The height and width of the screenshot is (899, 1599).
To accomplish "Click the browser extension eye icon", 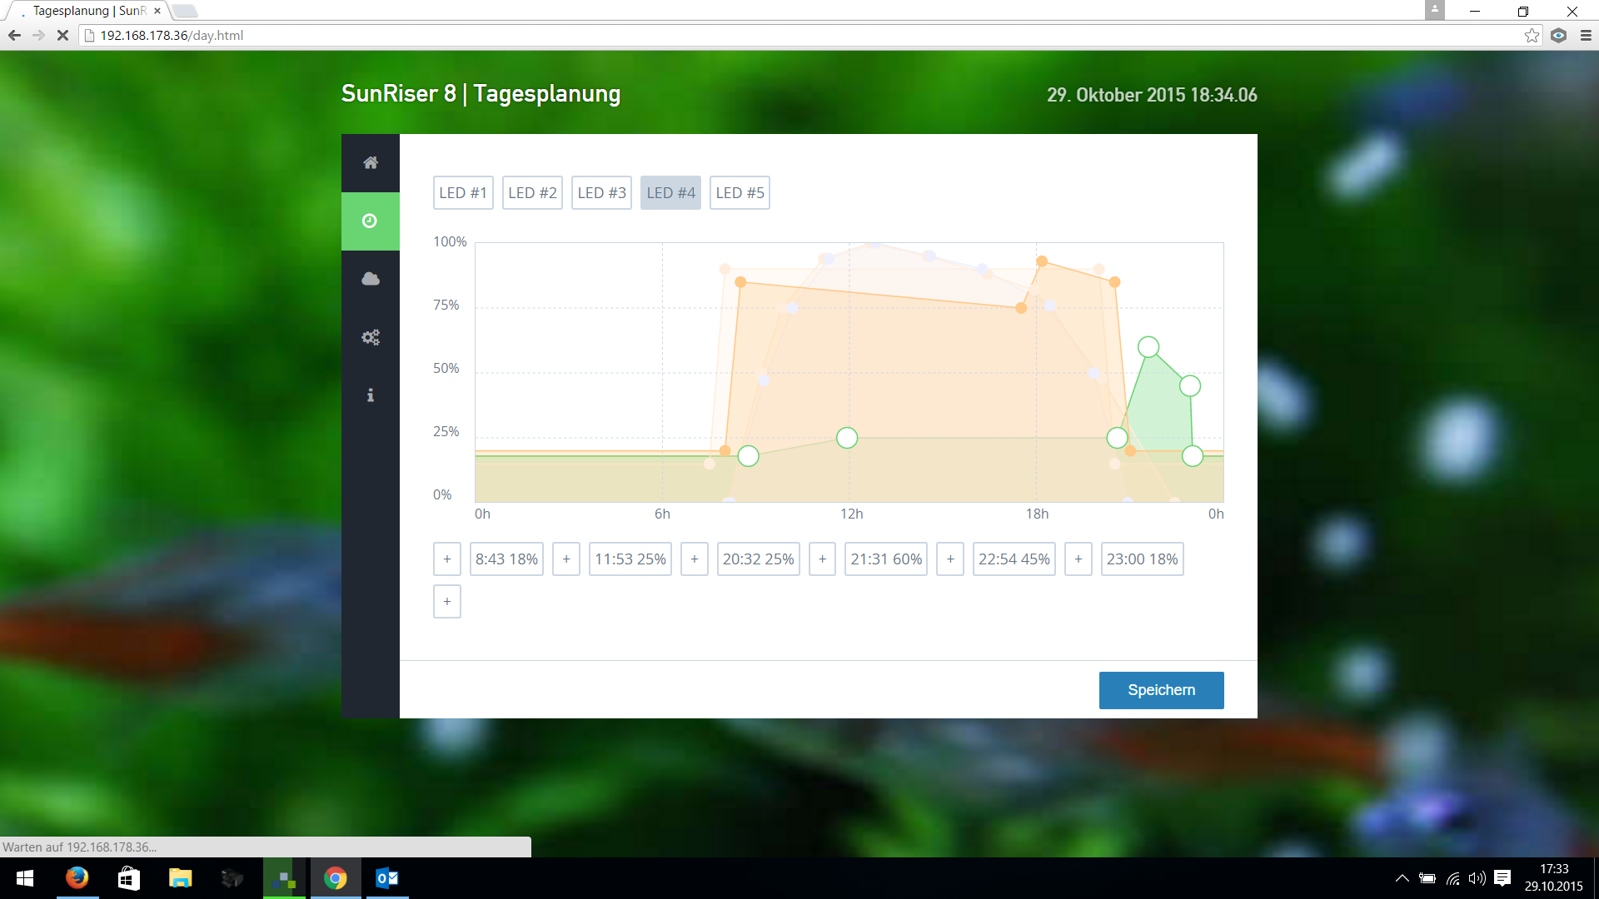I will click(x=1559, y=36).
